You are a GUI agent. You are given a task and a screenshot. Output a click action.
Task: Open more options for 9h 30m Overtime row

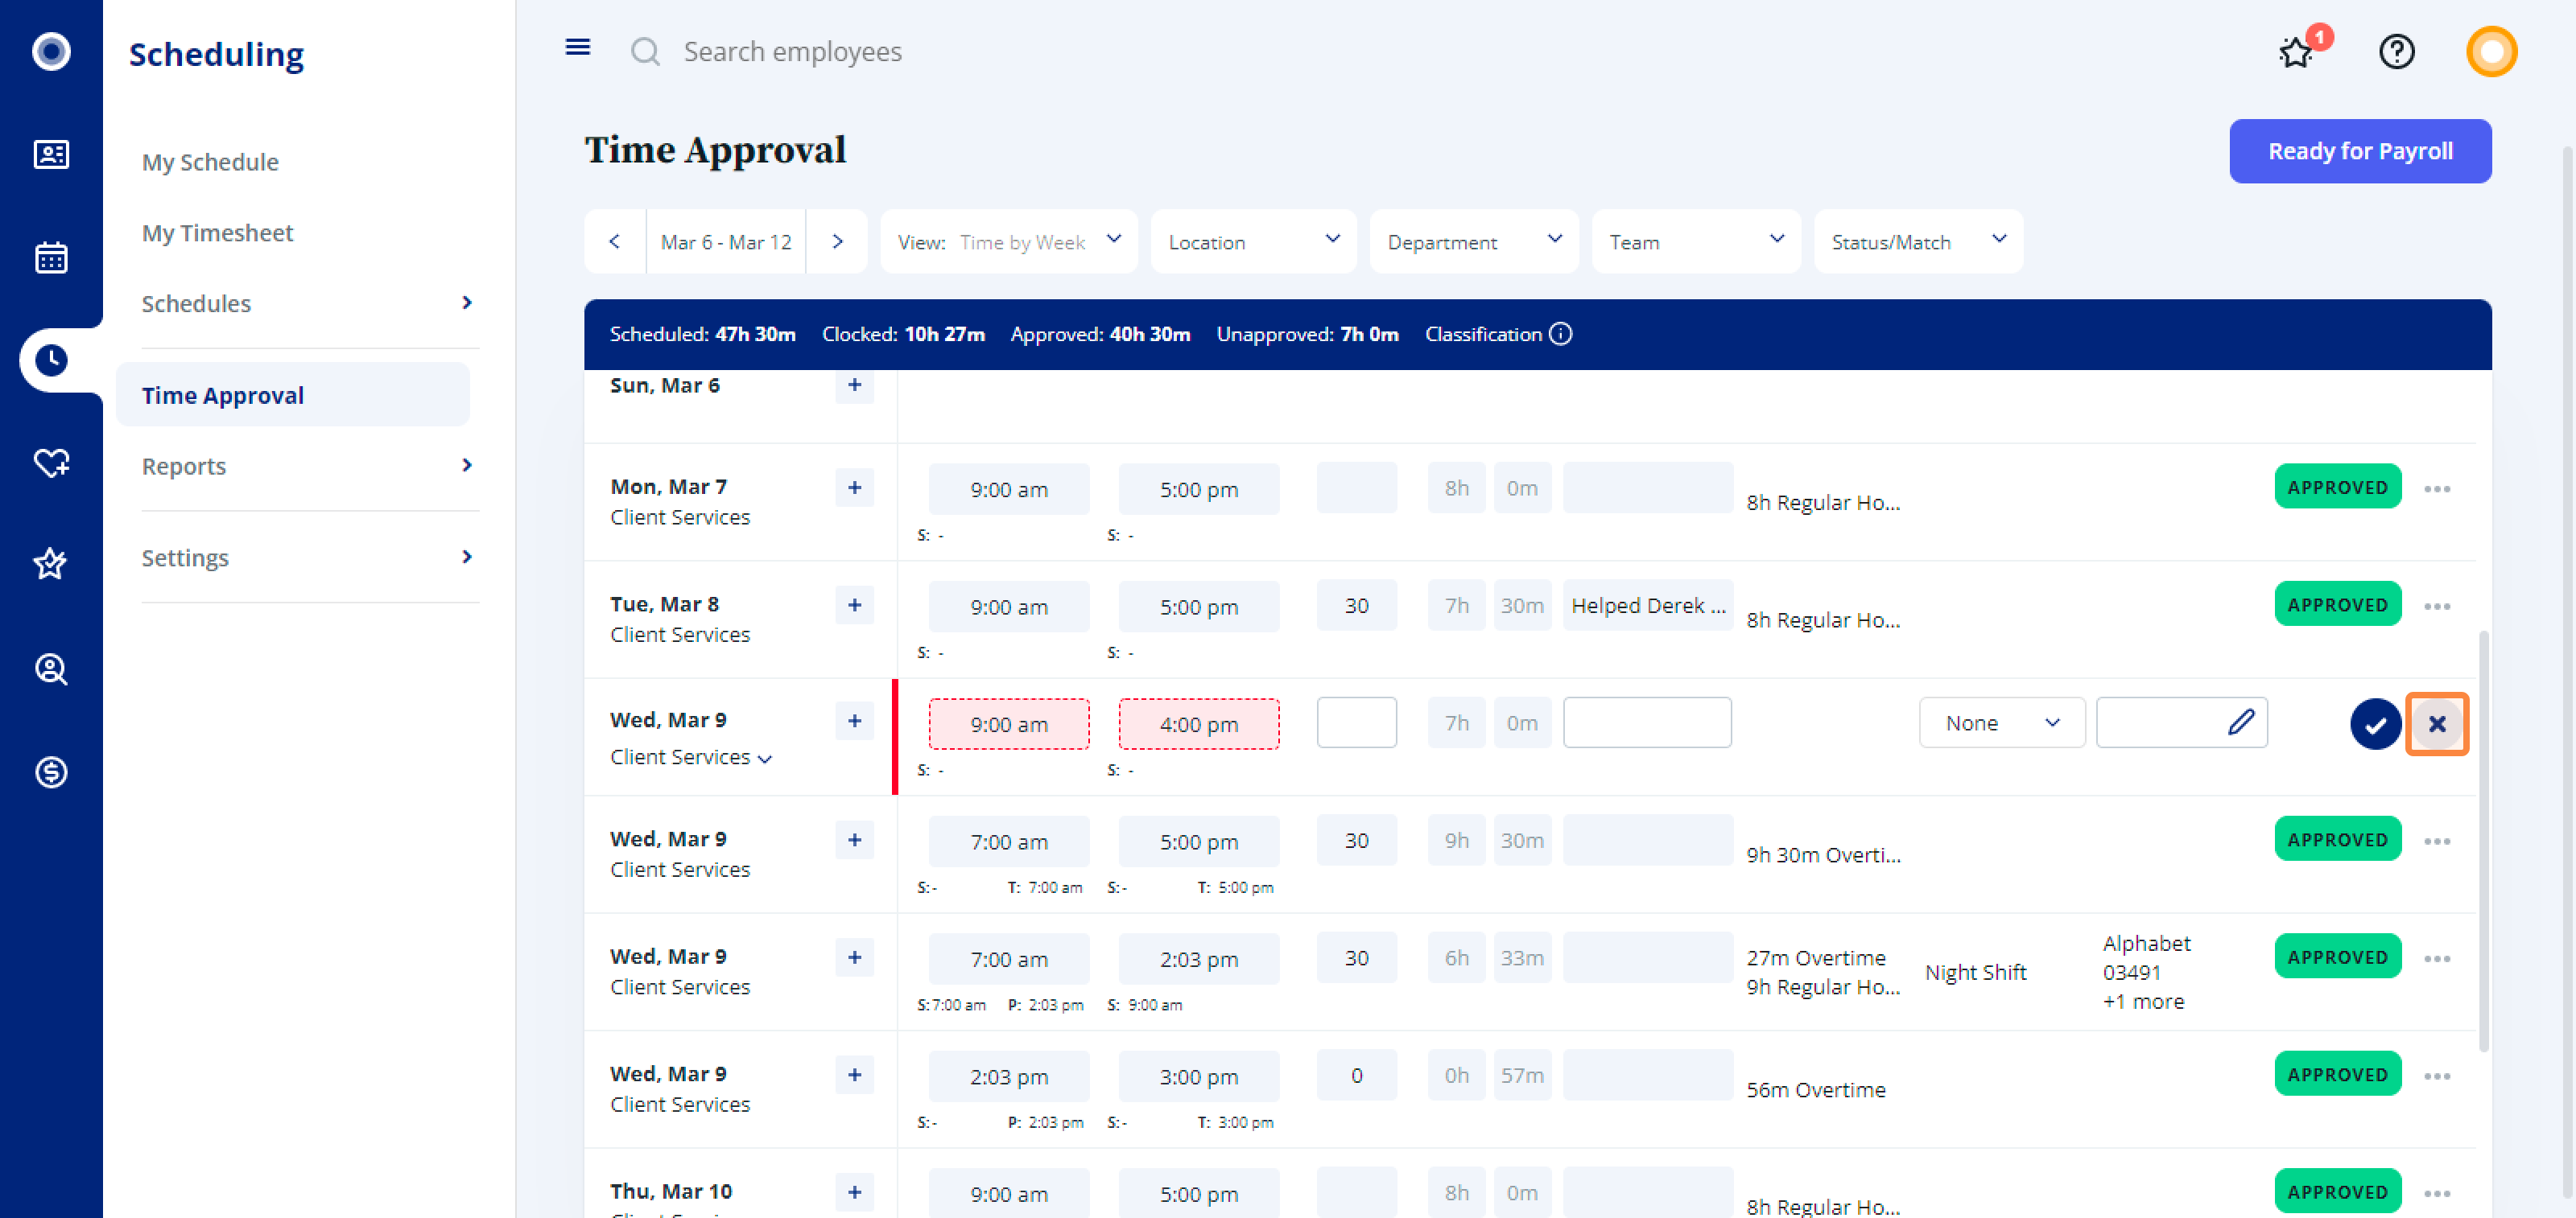coord(2437,841)
